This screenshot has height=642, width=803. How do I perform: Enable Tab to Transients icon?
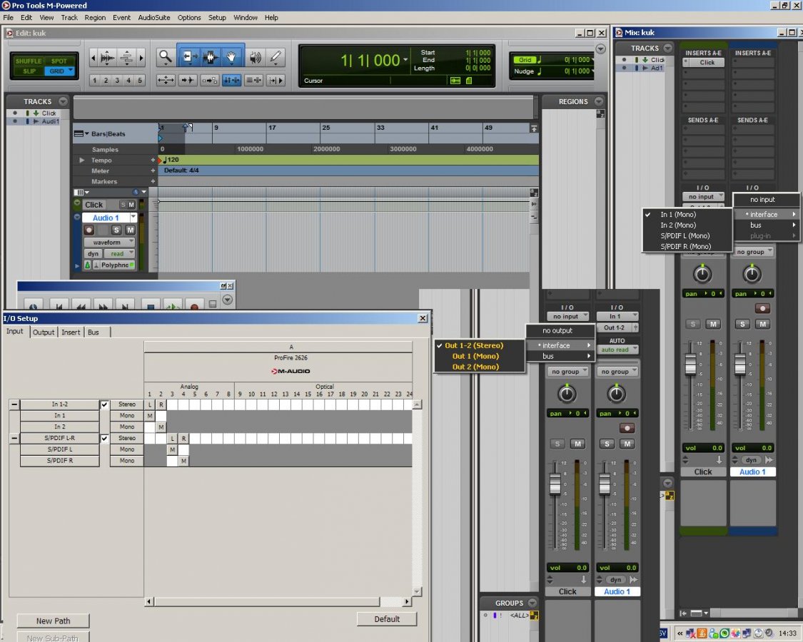click(x=188, y=80)
